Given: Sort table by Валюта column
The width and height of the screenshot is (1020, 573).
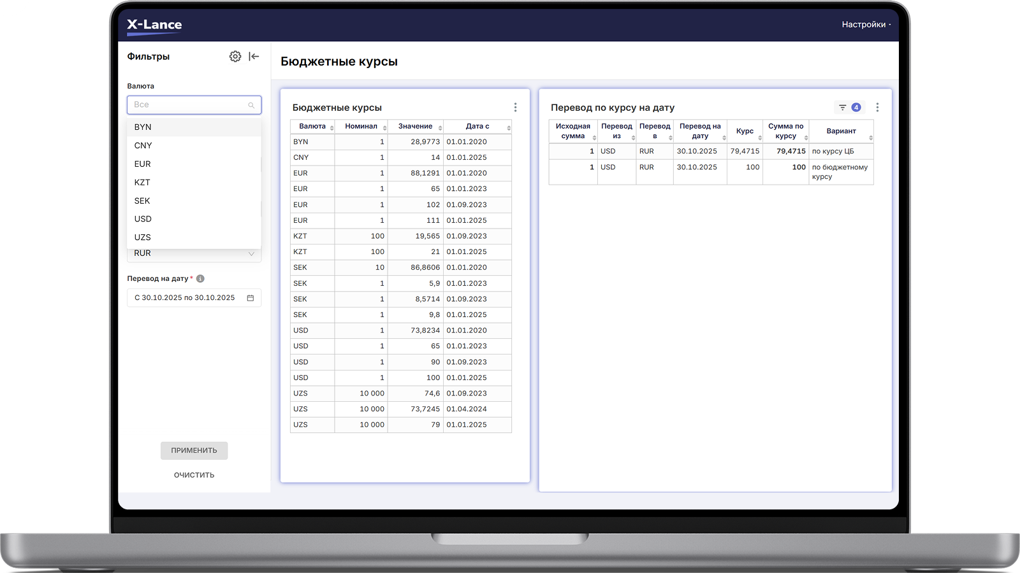Looking at the screenshot, I should click(312, 127).
